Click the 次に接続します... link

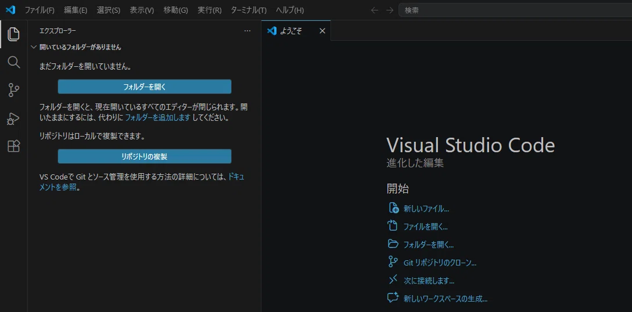[429, 280]
